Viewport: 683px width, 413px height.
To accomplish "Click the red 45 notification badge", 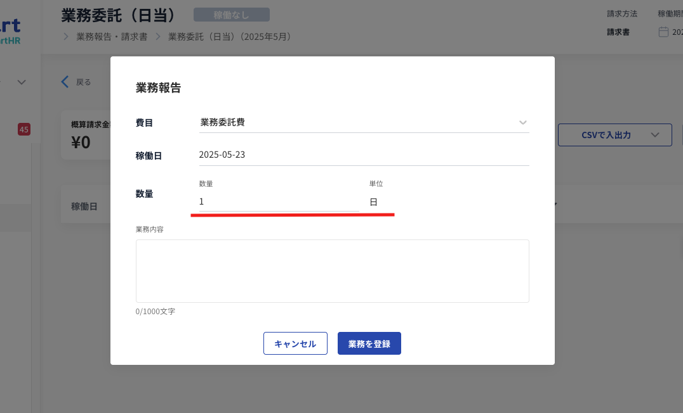I will (24, 129).
